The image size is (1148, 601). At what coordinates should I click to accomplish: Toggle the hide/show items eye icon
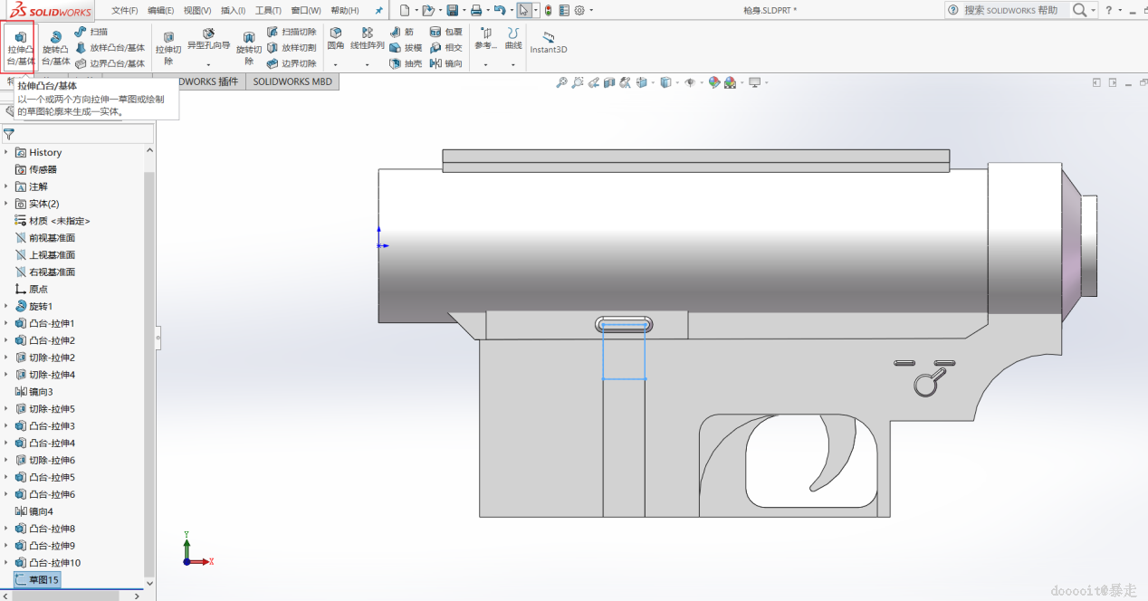[x=690, y=82]
